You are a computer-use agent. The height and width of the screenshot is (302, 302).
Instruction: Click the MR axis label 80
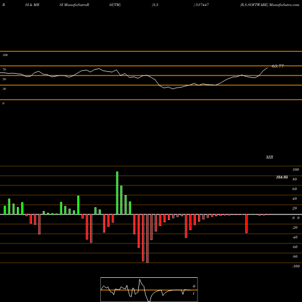[x=295, y=179]
